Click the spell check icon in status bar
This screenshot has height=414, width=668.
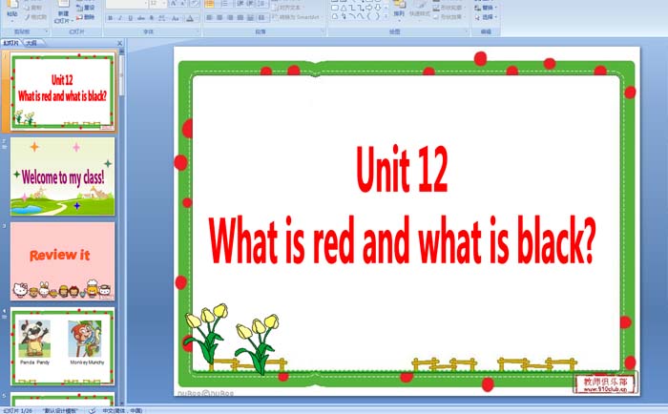point(92,410)
